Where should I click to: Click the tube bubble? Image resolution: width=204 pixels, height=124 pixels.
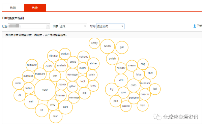click(139, 74)
